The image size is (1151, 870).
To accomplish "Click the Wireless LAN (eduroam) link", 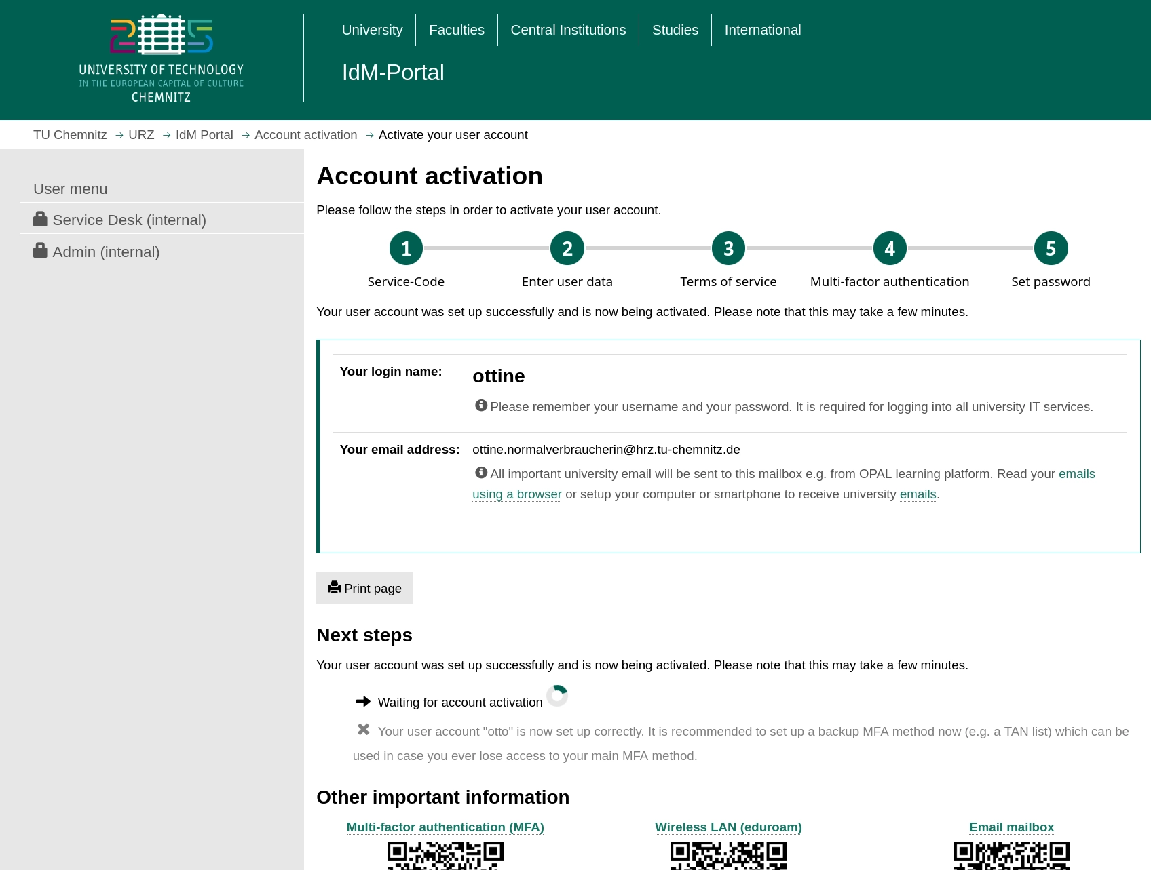I will (728, 827).
